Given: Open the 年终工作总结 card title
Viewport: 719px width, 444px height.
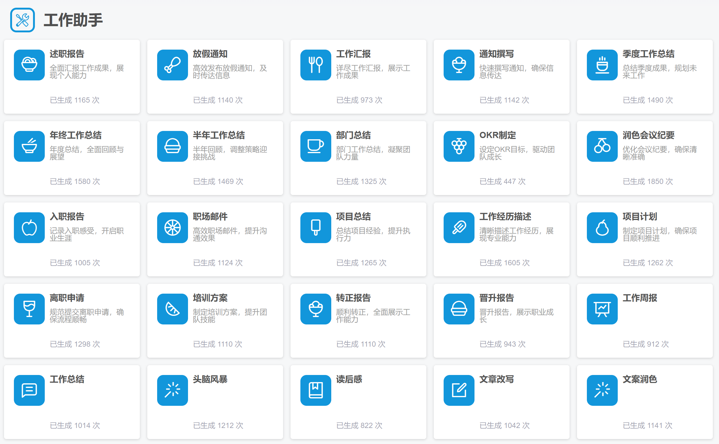Looking at the screenshot, I should [76, 135].
